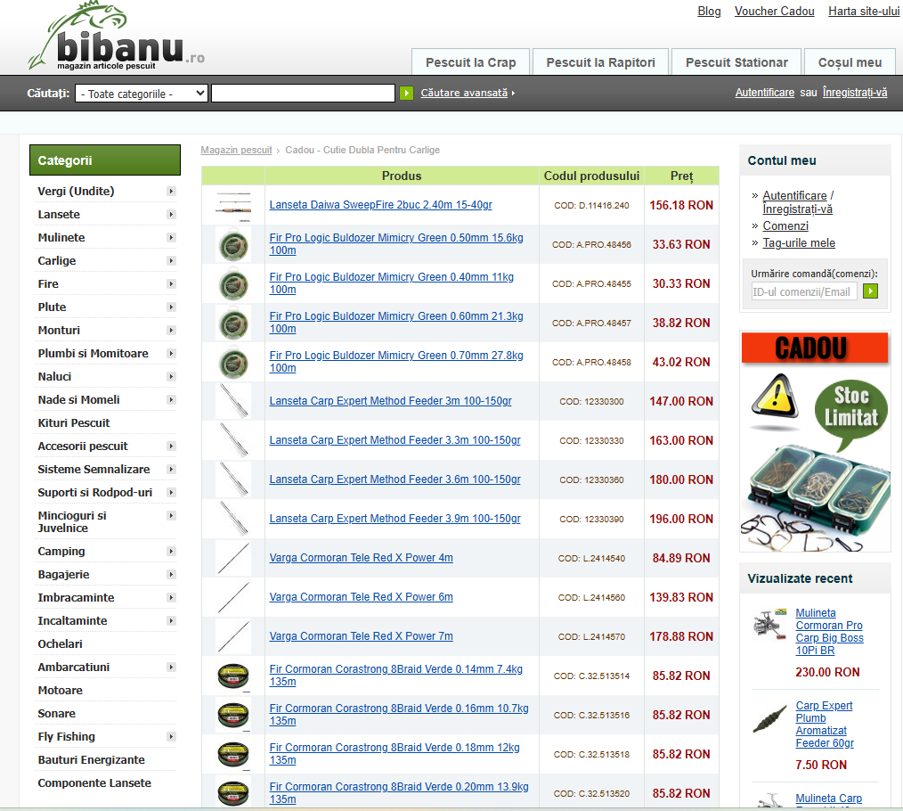Select Nade si Momeli category
The height and width of the screenshot is (811, 903).
point(79,400)
